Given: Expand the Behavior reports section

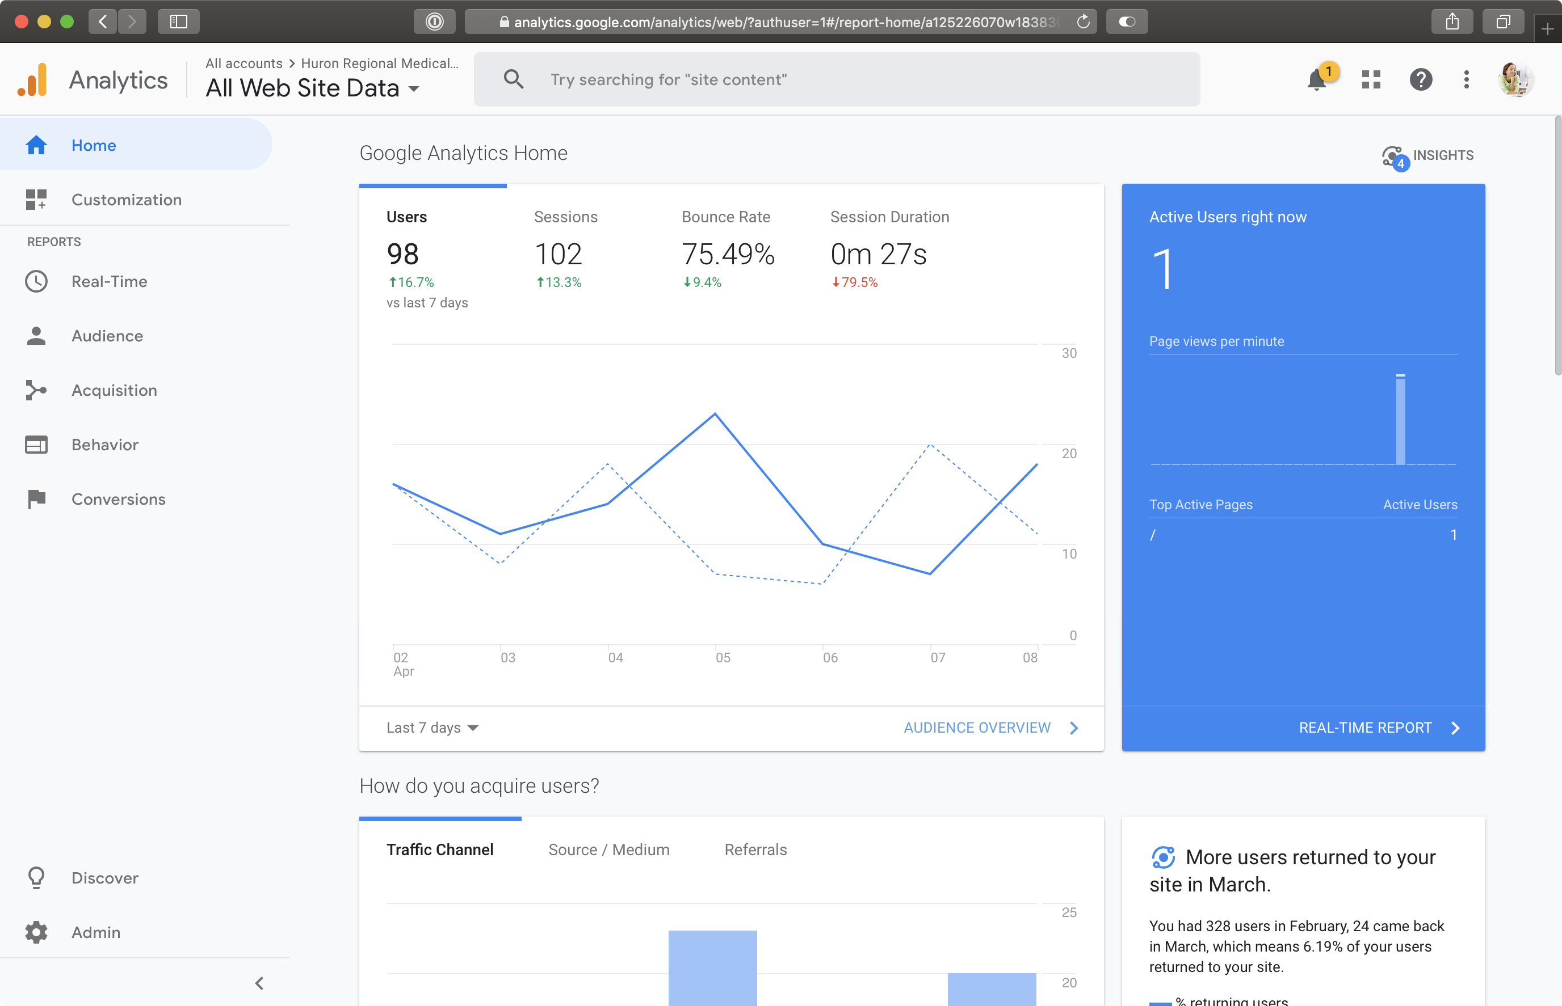Looking at the screenshot, I should (105, 445).
